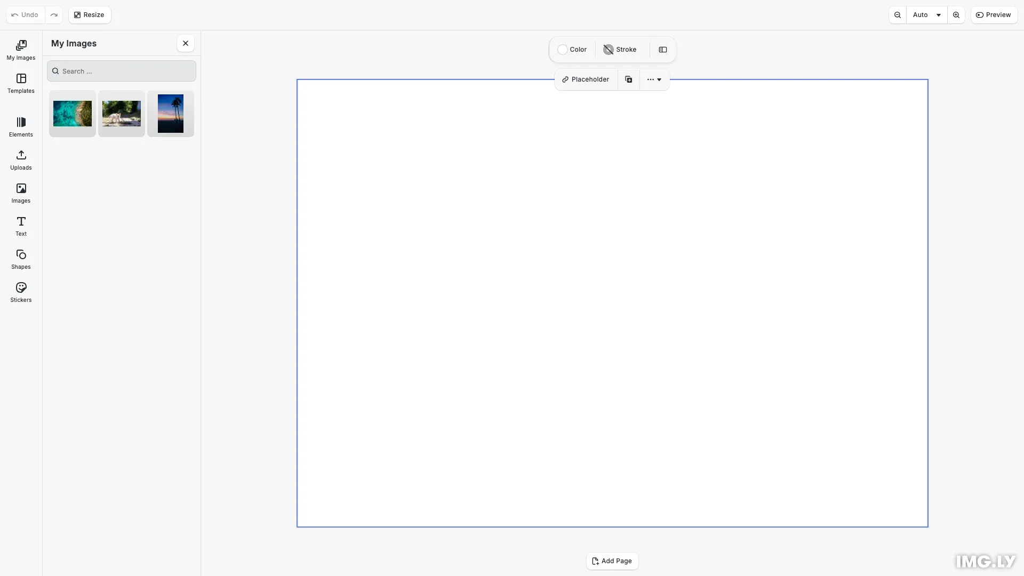Click the zoom in magnifier icon
Screen dimensions: 1024x576
tap(956, 14)
